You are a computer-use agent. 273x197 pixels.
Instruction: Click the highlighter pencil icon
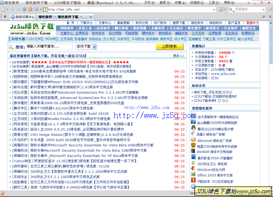271,10
